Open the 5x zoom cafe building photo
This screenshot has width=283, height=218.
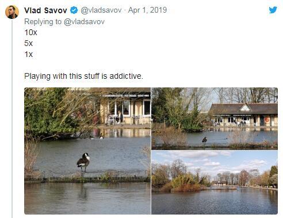click(215, 118)
